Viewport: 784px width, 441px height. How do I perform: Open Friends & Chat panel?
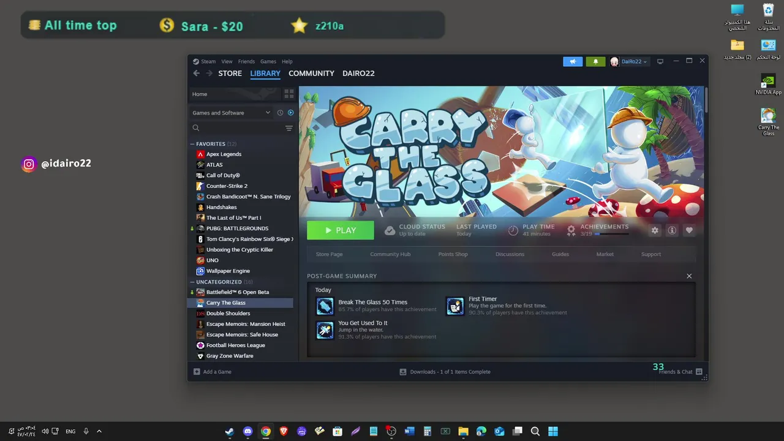click(680, 372)
